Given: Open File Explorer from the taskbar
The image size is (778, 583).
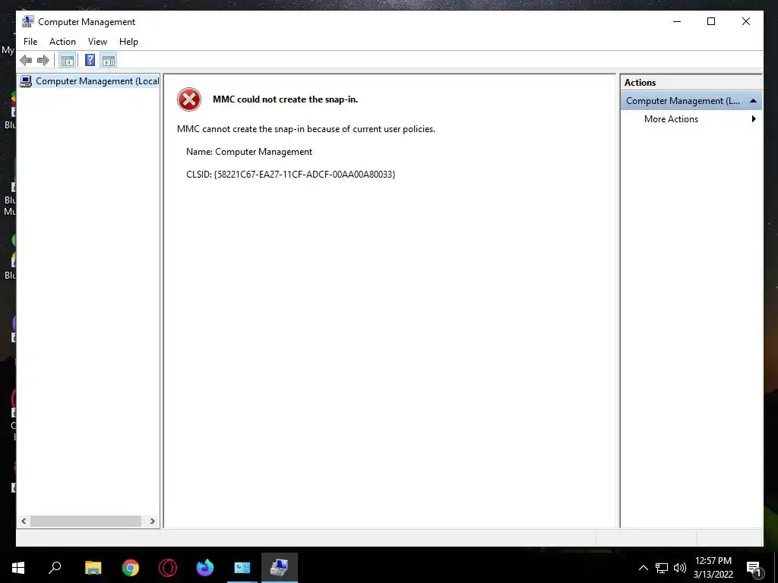Looking at the screenshot, I should (x=93, y=568).
